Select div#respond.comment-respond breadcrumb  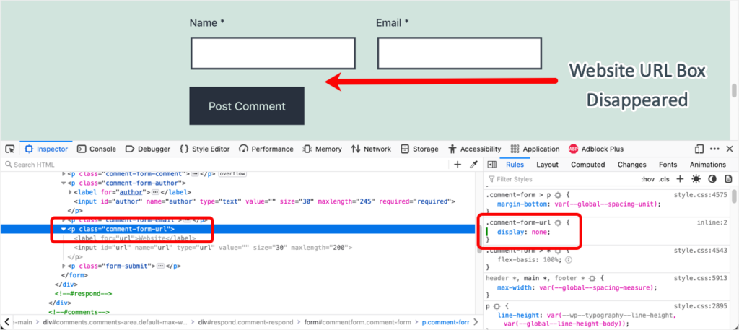tap(245, 322)
